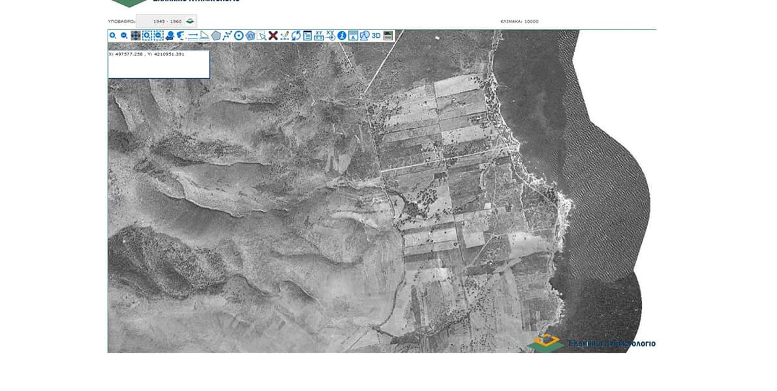Click the ΚΛΙΜΑΚΑ: 10000 scale label
This screenshot has height=391, width=777.
coord(519,22)
